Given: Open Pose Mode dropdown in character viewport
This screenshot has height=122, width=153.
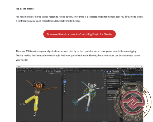Looking at the screenshot, I should coord(20,72).
